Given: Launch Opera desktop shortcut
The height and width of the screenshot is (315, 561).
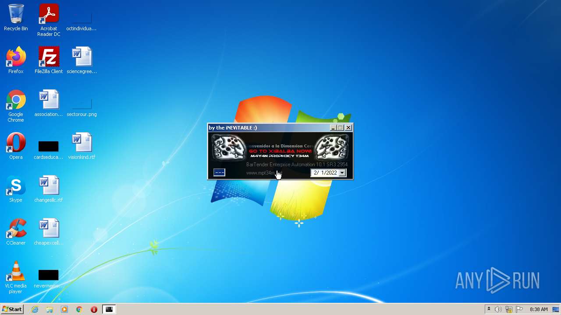Looking at the screenshot, I should point(16,146).
